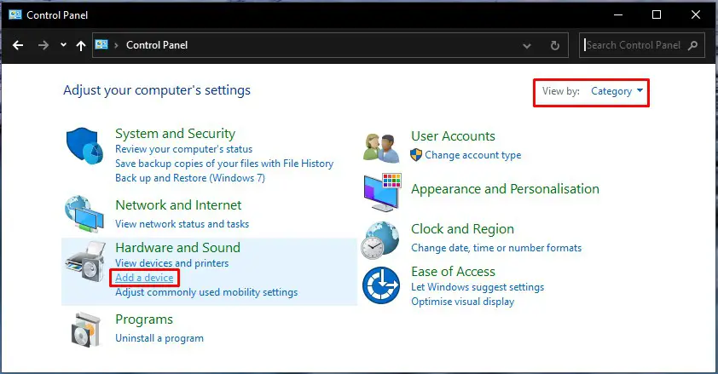The width and height of the screenshot is (718, 374).
Task: Open System and Security category
Action: 176,134
